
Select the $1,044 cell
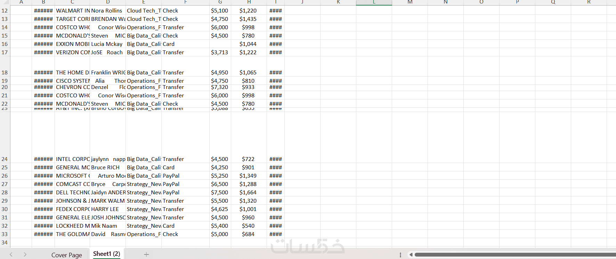coord(249,44)
